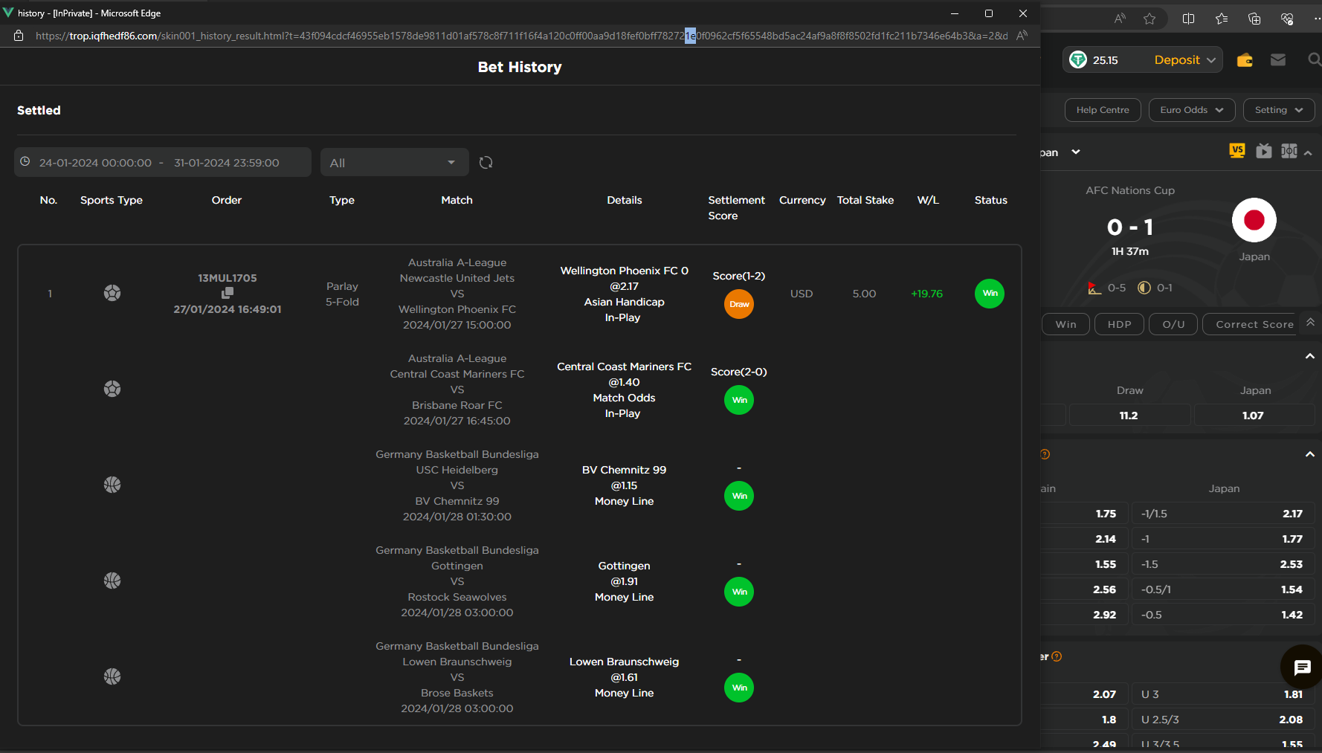
Task: Click the Tether currency icon next to 25.15
Action: click(x=1078, y=59)
